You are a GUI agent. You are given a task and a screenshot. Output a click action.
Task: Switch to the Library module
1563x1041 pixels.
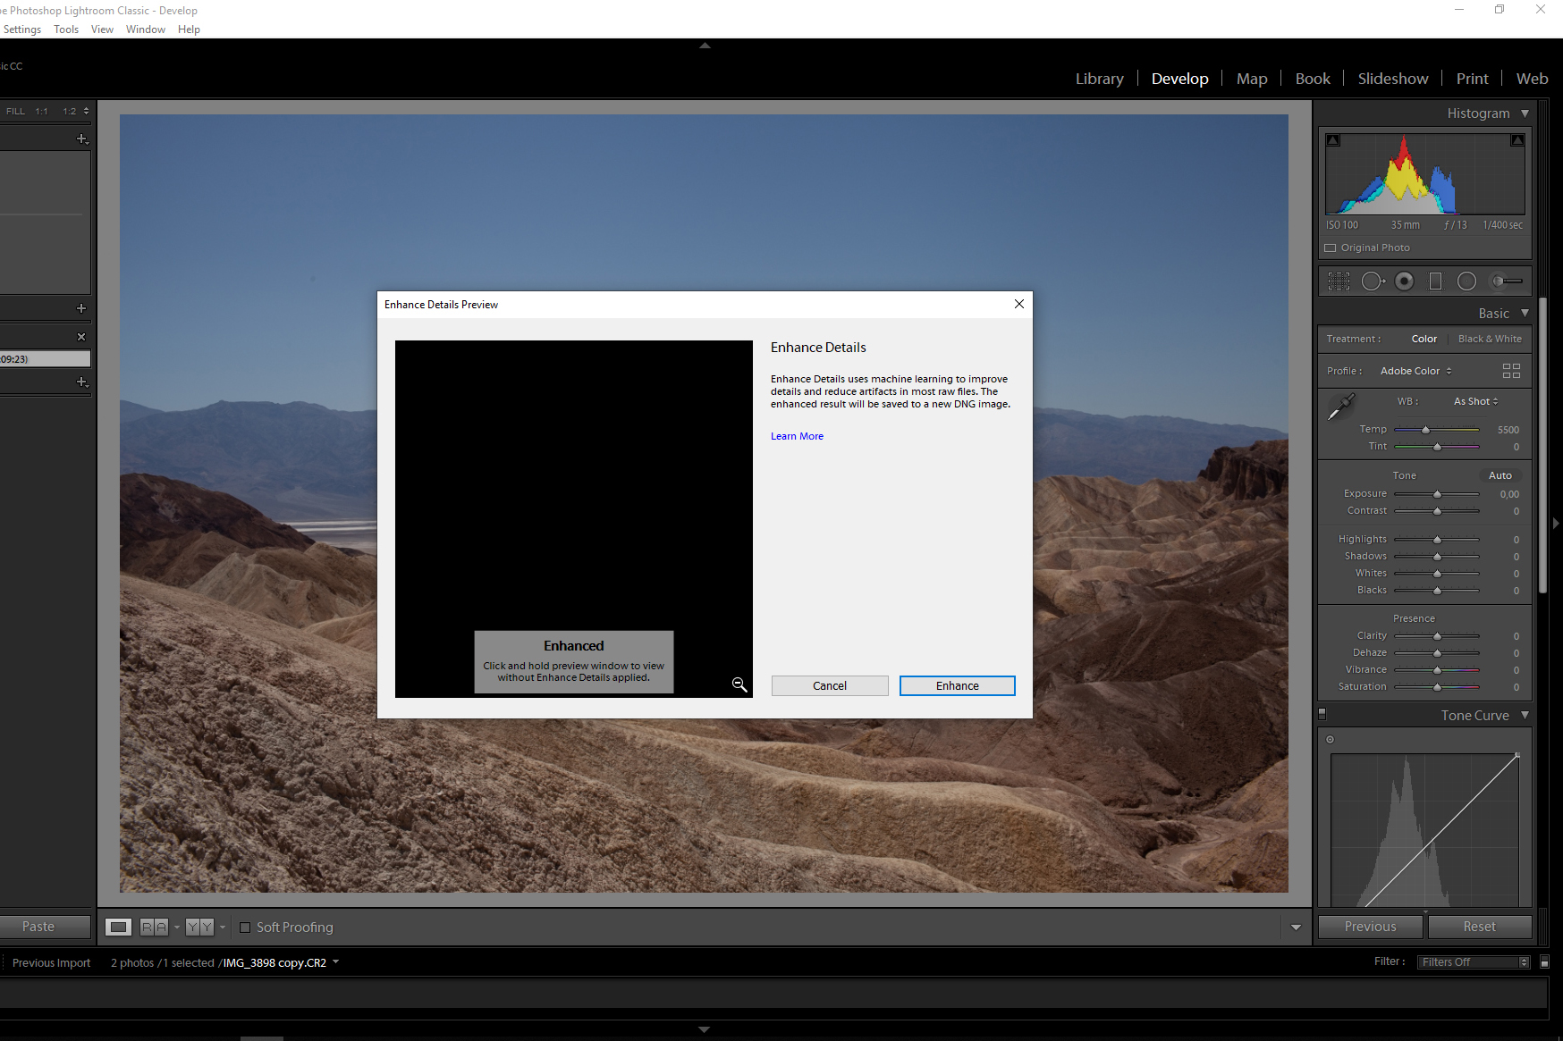[1099, 79]
